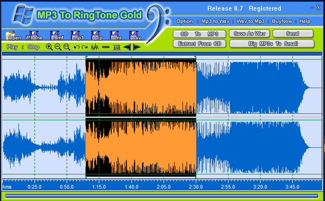Save ringtone in iPhone format

point(34,36)
